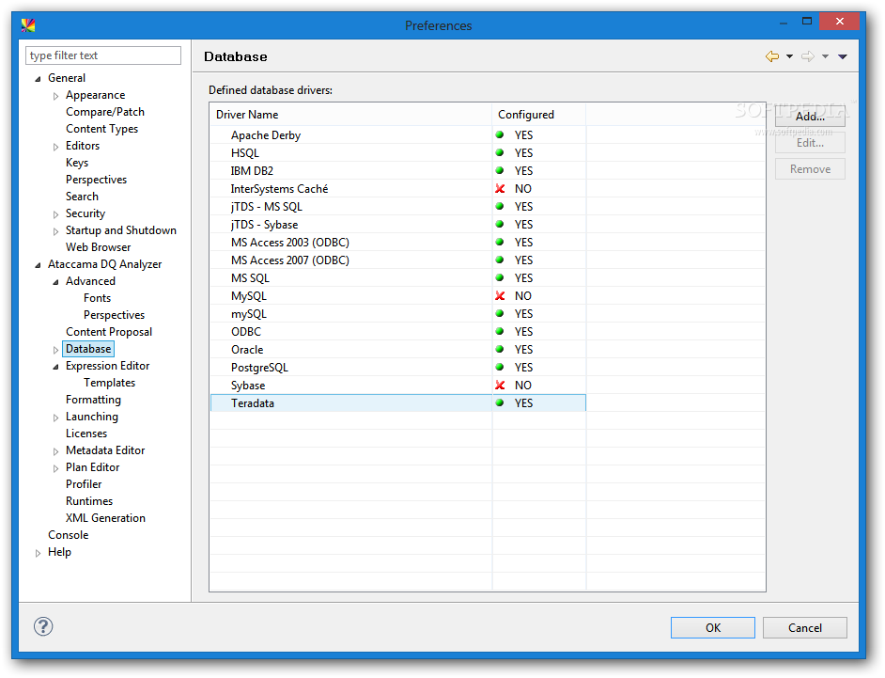Open the Templates preference page
The image size is (885, 678).
(110, 383)
